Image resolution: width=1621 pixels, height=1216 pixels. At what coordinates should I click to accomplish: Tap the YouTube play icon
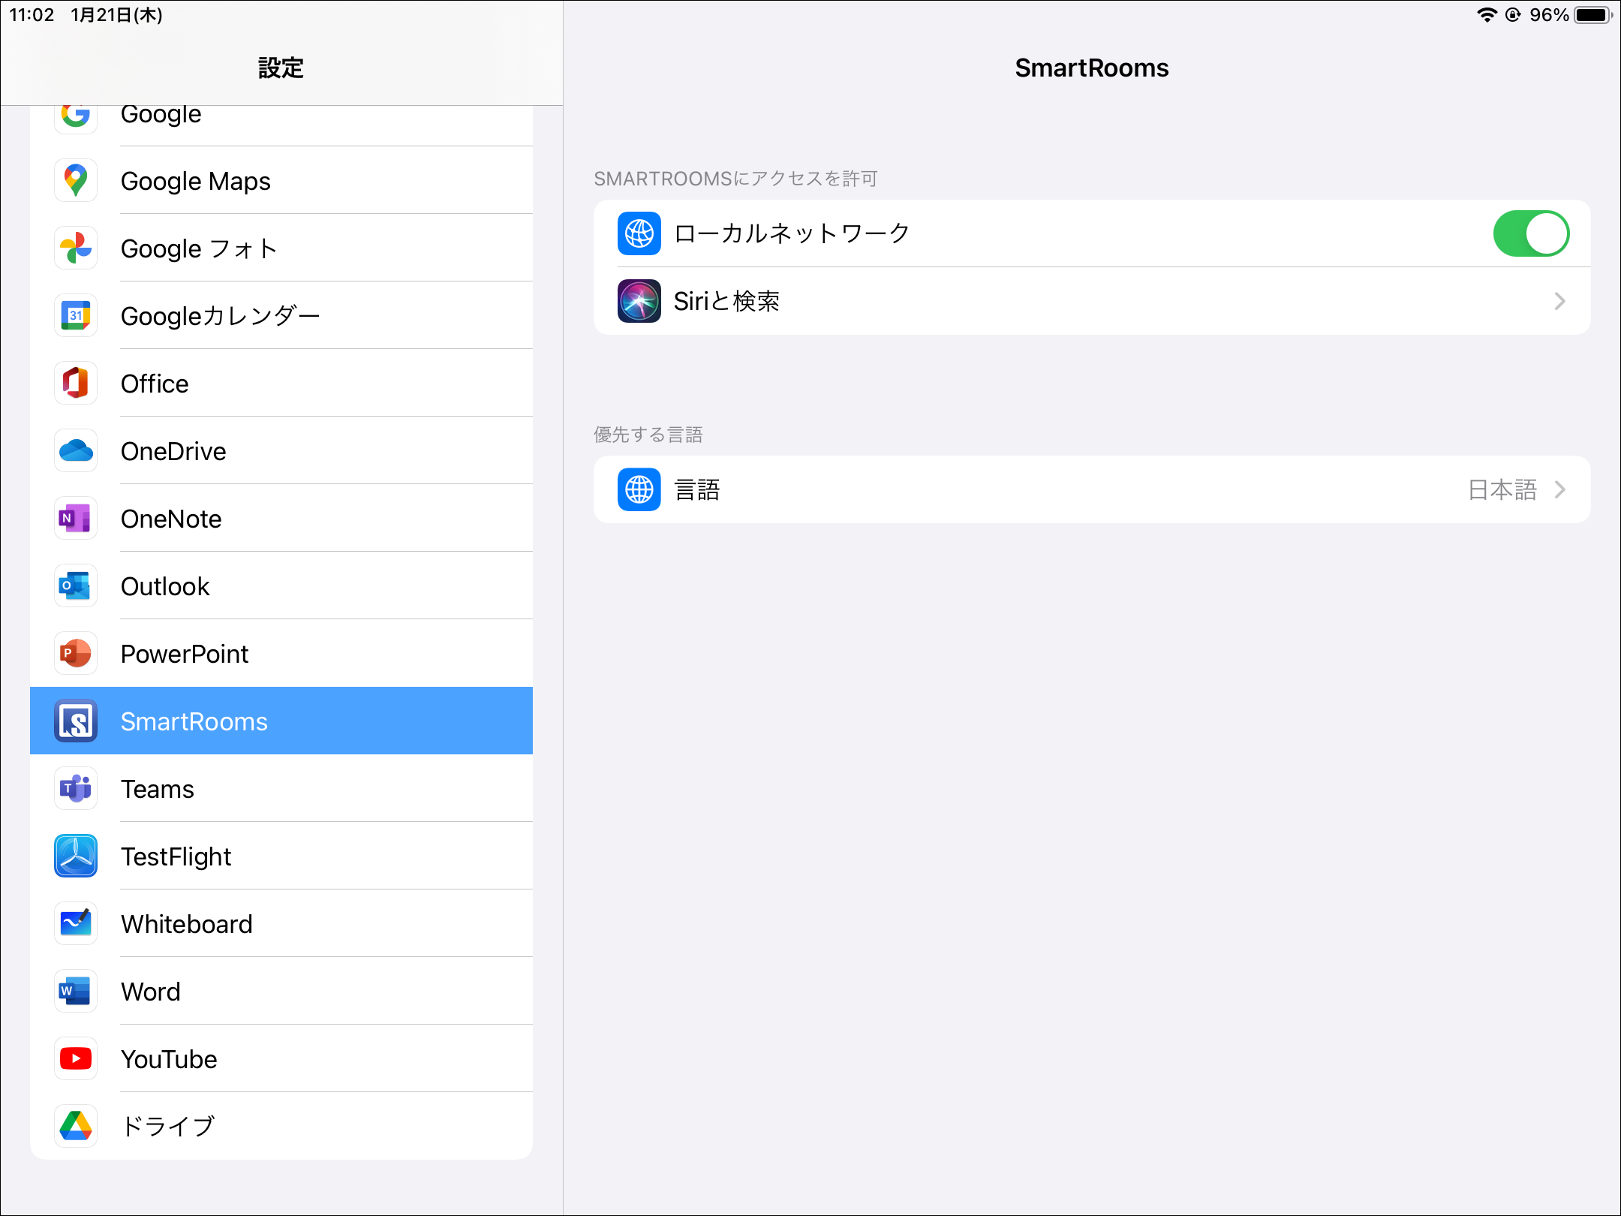tap(76, 1059)
